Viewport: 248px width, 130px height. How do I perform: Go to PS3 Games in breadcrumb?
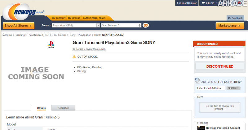point(59,35)
